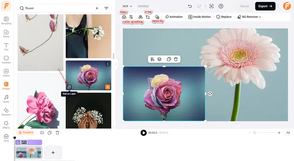Click the flip image icon
This screenshot has width=294, height=161.
[x=140, y=17]
